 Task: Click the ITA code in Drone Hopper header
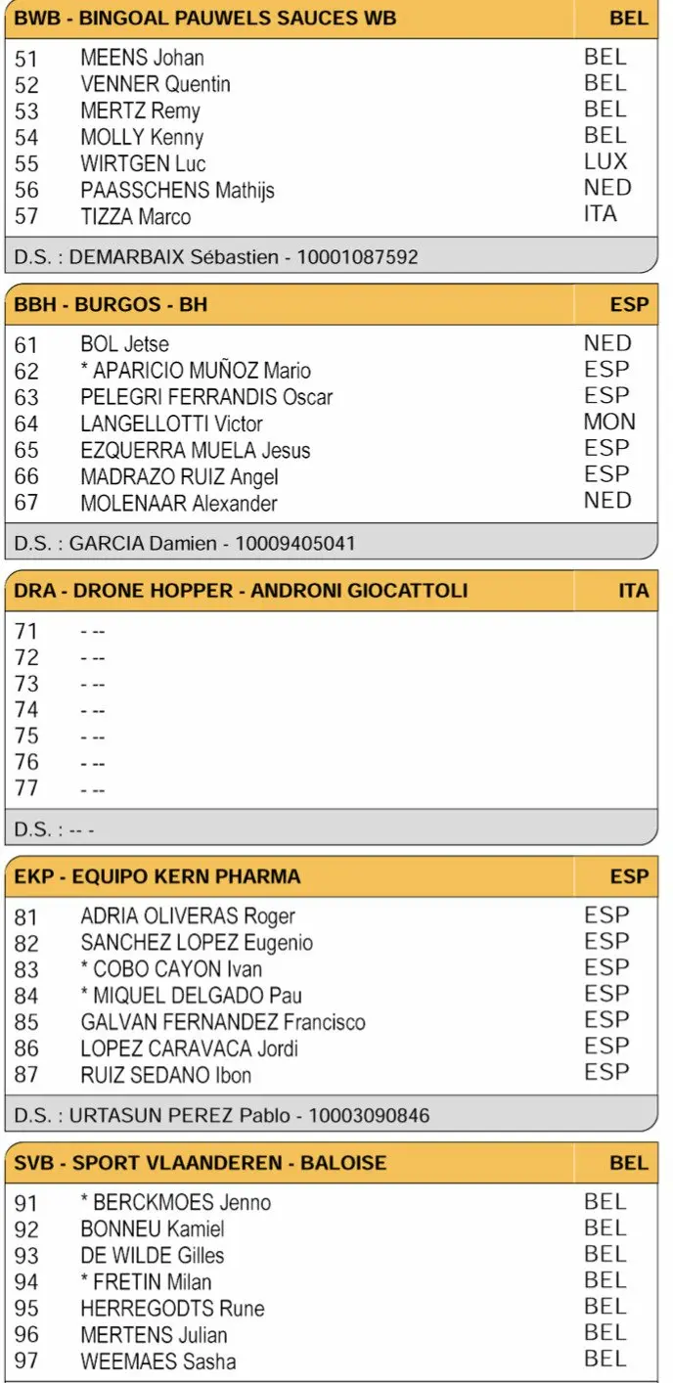(x=633, y=591)
